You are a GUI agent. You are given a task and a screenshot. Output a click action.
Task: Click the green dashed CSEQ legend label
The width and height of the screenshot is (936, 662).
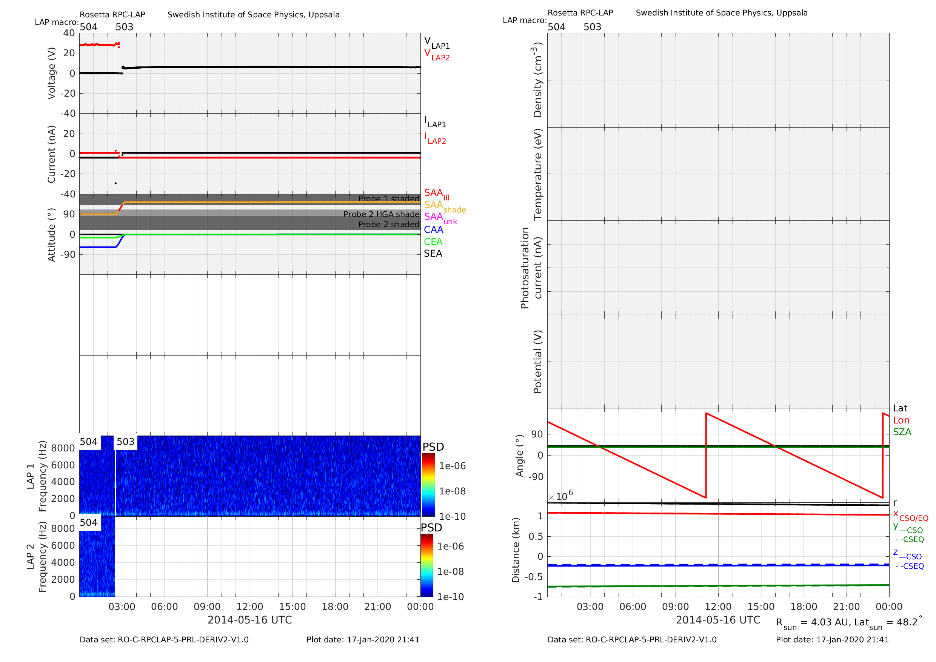tap(910, 540)
